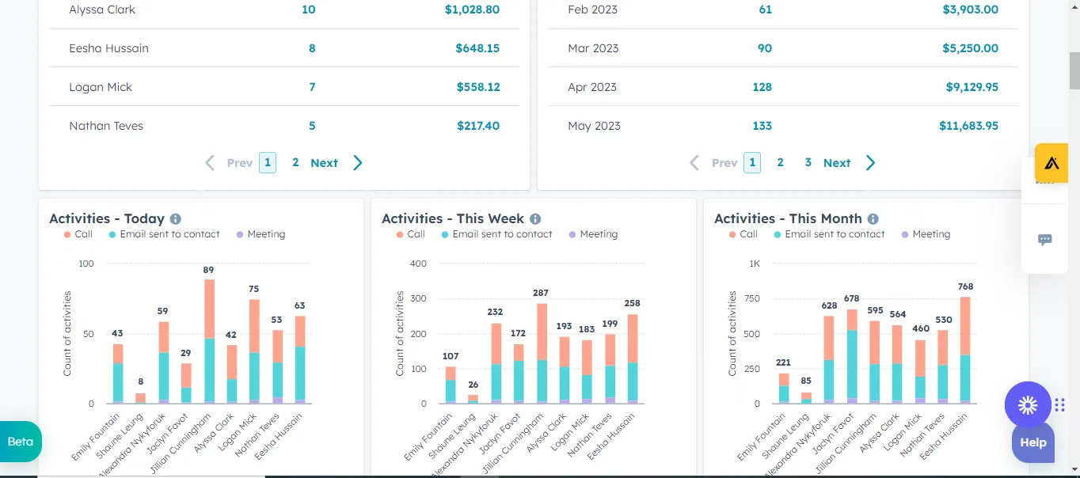Click info icon beside Activities - This Week
The height and width of the screenshot is (478, 1080).
tap(535, 219)
